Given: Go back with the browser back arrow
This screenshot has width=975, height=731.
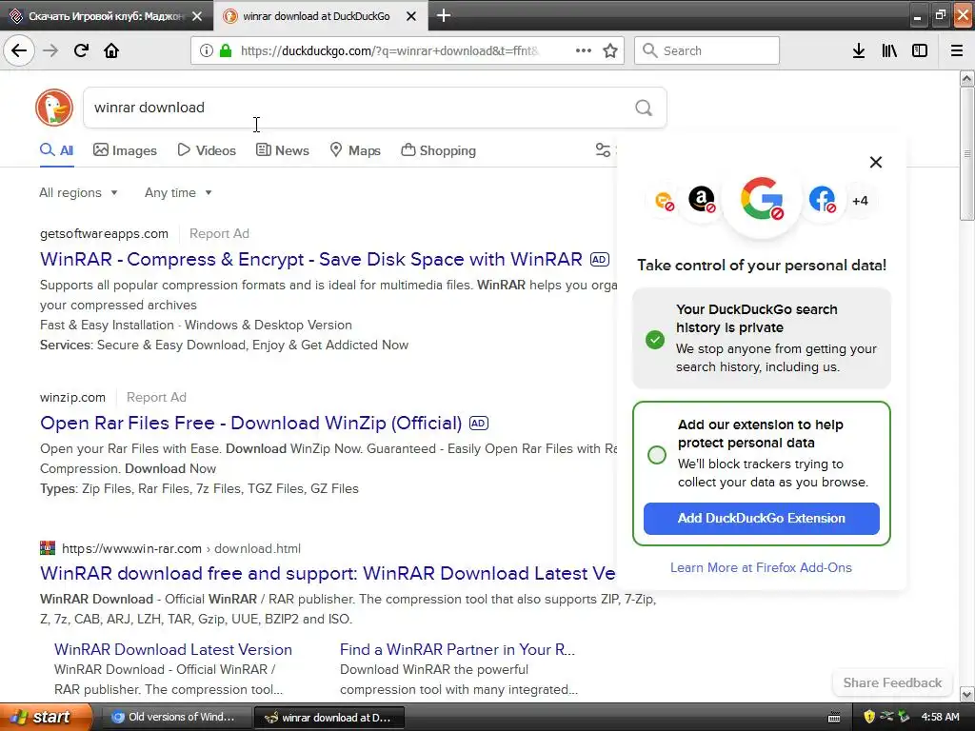Looking at the screenshot, I should pyautogui.click(x=19, y=50).
